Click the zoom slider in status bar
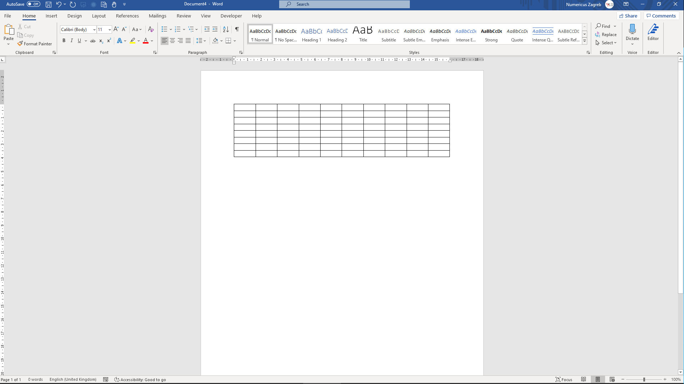The width and height of the screenshot is (684, 384). pos(644,379)
